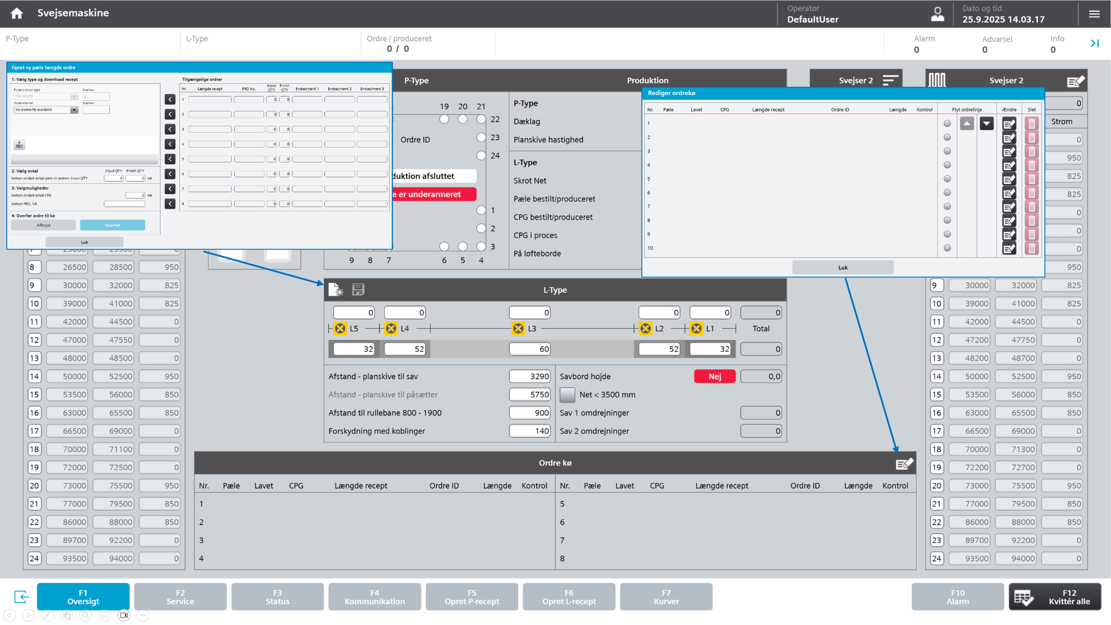The width and height of the screenshot is (1111, 625).
Task: Click the download recept icon
Action: tap(19, 145)
